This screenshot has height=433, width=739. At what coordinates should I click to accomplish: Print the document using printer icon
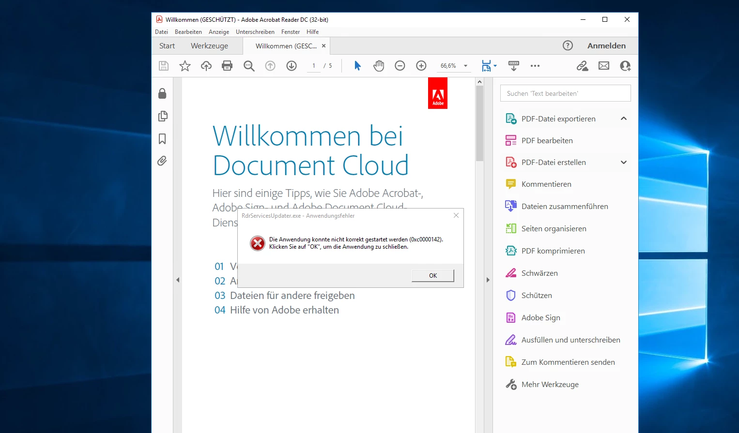[x=227, y=66]
